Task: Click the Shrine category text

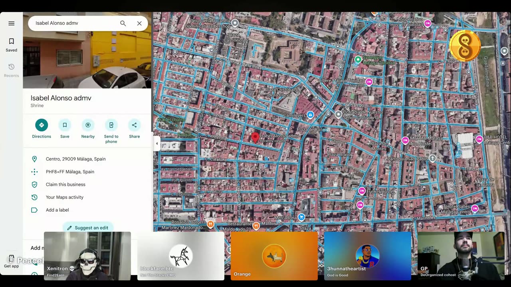Action: pyautogui.click(x=37, y=106)
